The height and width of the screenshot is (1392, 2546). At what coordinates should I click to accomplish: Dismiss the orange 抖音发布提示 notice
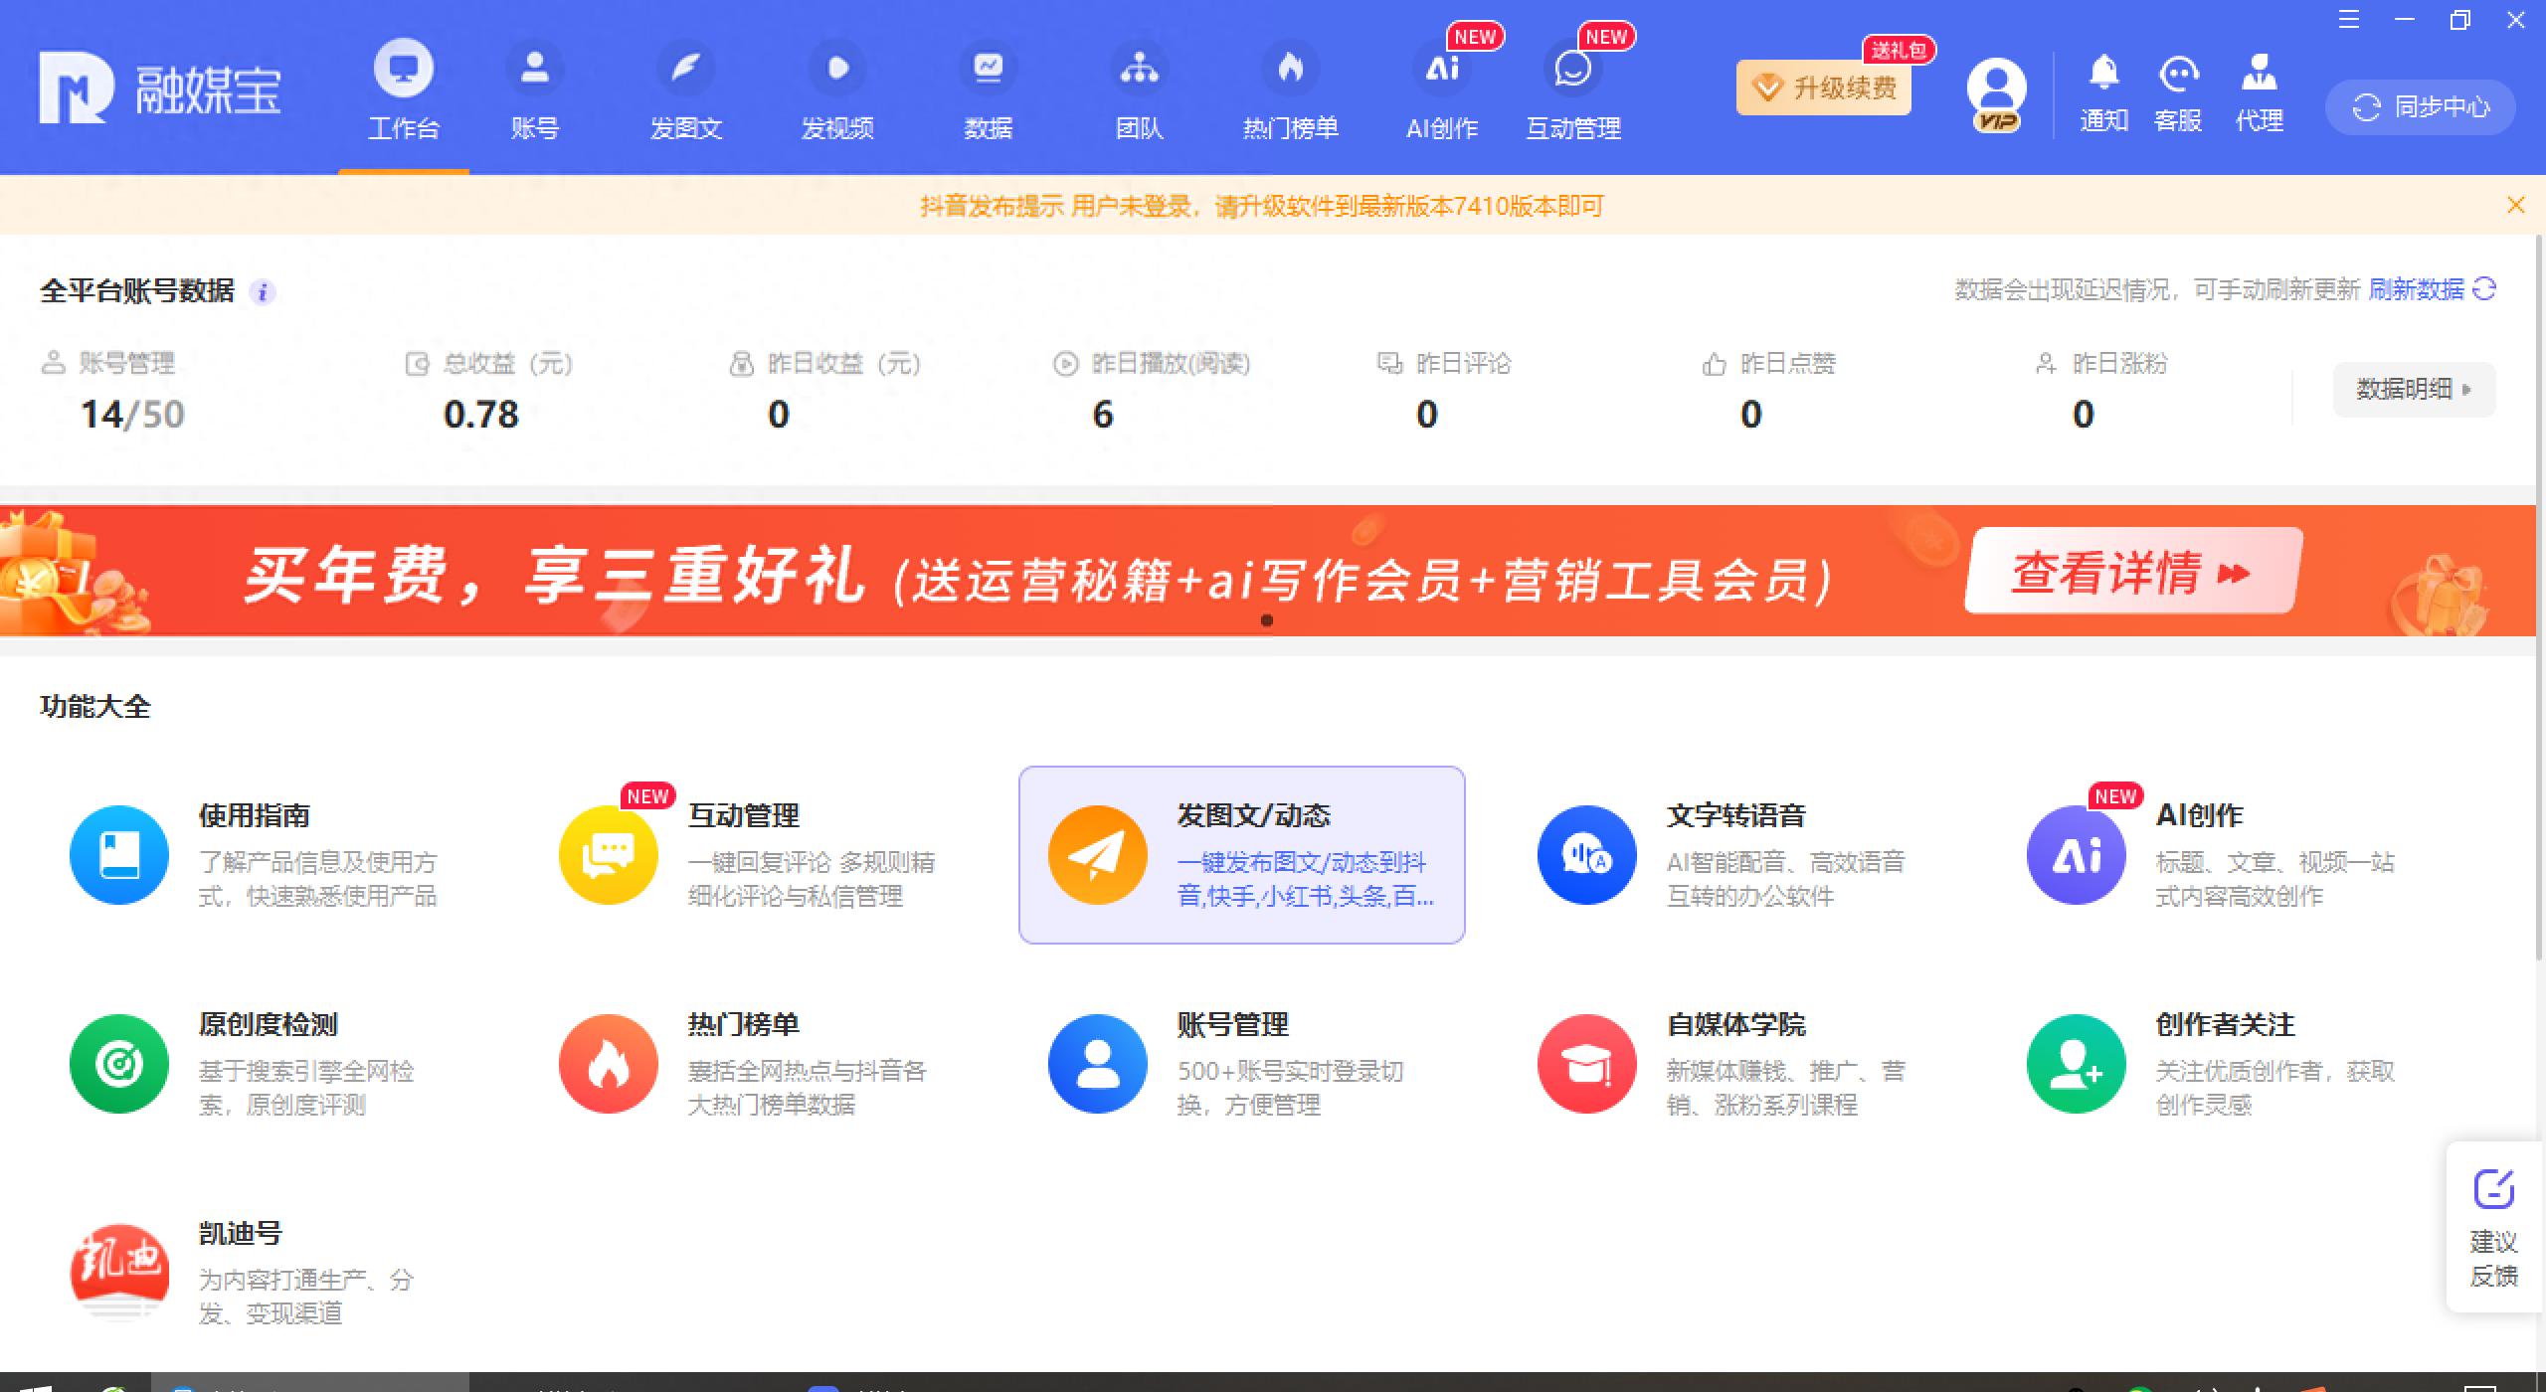[x=2515, y=205]
